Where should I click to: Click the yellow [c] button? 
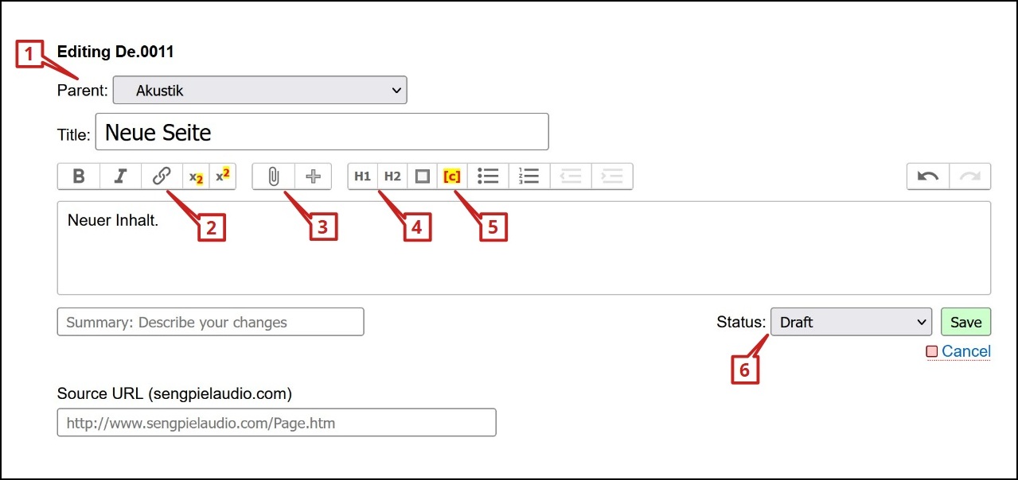pos(451,176)
